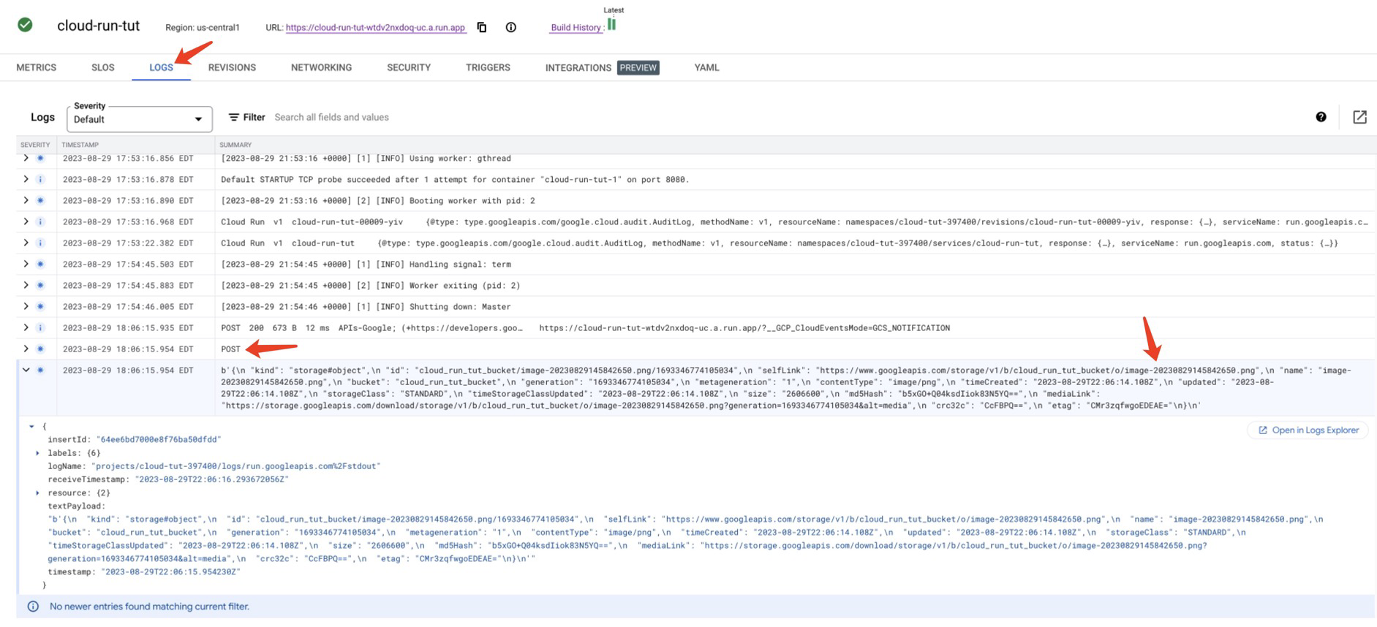
Task: Open the Severity Default dropdown
Action: [139, 119]
